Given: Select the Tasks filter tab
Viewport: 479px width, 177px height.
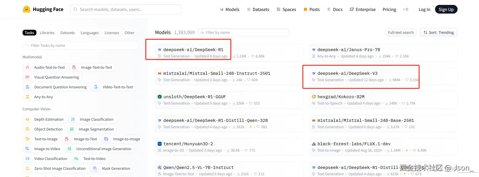Looking at the screenshot, I should click(29, 33).
